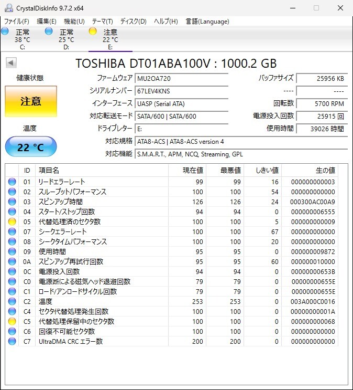
Task: Switch to 25 °C drive D: label
Action: (x=67, y=39)
